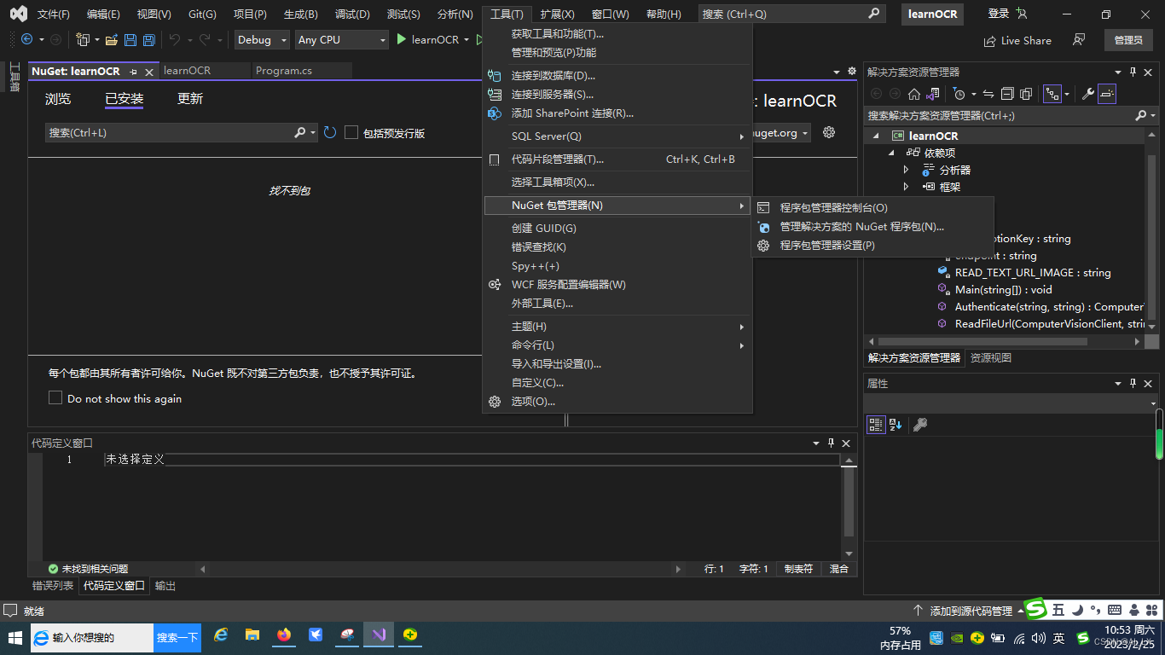The height and width of the screenshot is (655, 1165).
Task: Click the refresh icon beside NuGet search
Action: [330, 132]
